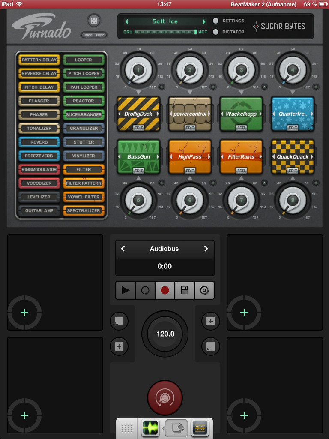The height and width of the screenshot is (439, 329).
Task: Select SPECTRALIZER effect from list
Action: pos(84,210)
